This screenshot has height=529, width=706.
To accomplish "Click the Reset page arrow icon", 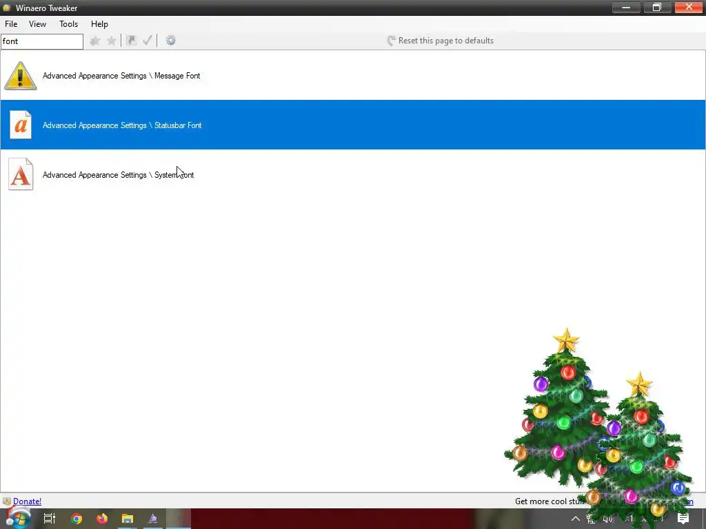I will [392, 41].
